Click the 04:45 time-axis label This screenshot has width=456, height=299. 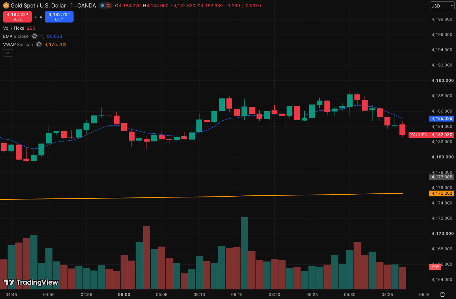(x=11, y=294)
